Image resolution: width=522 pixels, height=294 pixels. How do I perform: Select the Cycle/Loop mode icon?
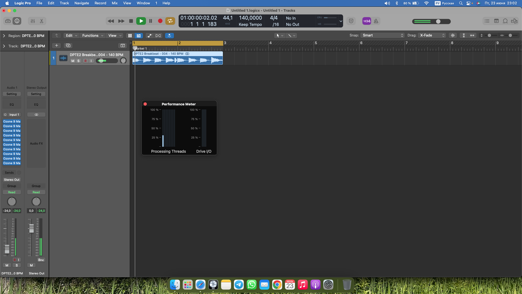170,21
